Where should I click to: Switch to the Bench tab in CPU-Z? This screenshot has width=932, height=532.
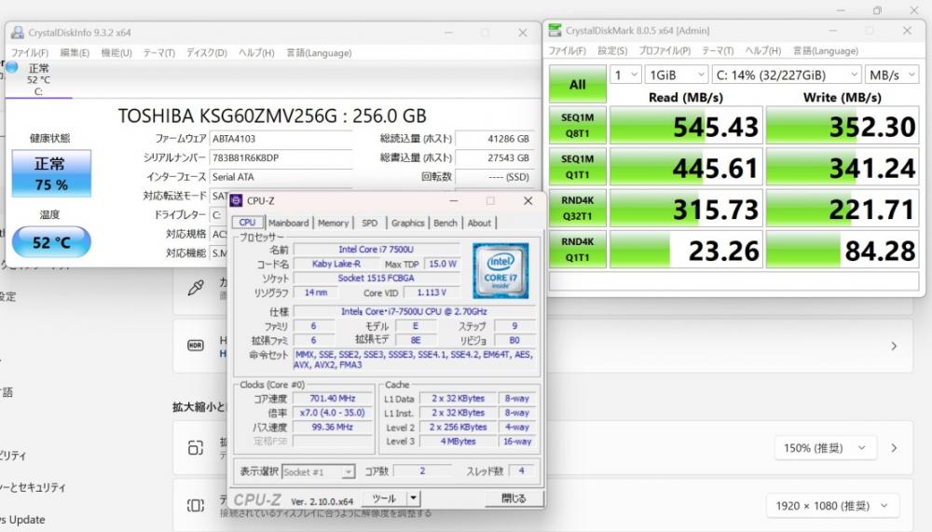coord(445,223)
